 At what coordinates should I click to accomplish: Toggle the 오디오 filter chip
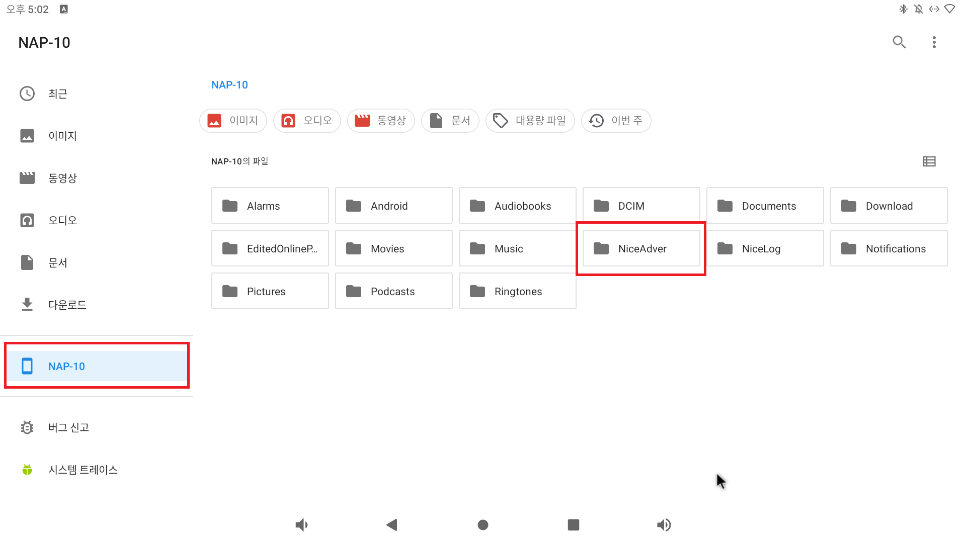point(307,121)
